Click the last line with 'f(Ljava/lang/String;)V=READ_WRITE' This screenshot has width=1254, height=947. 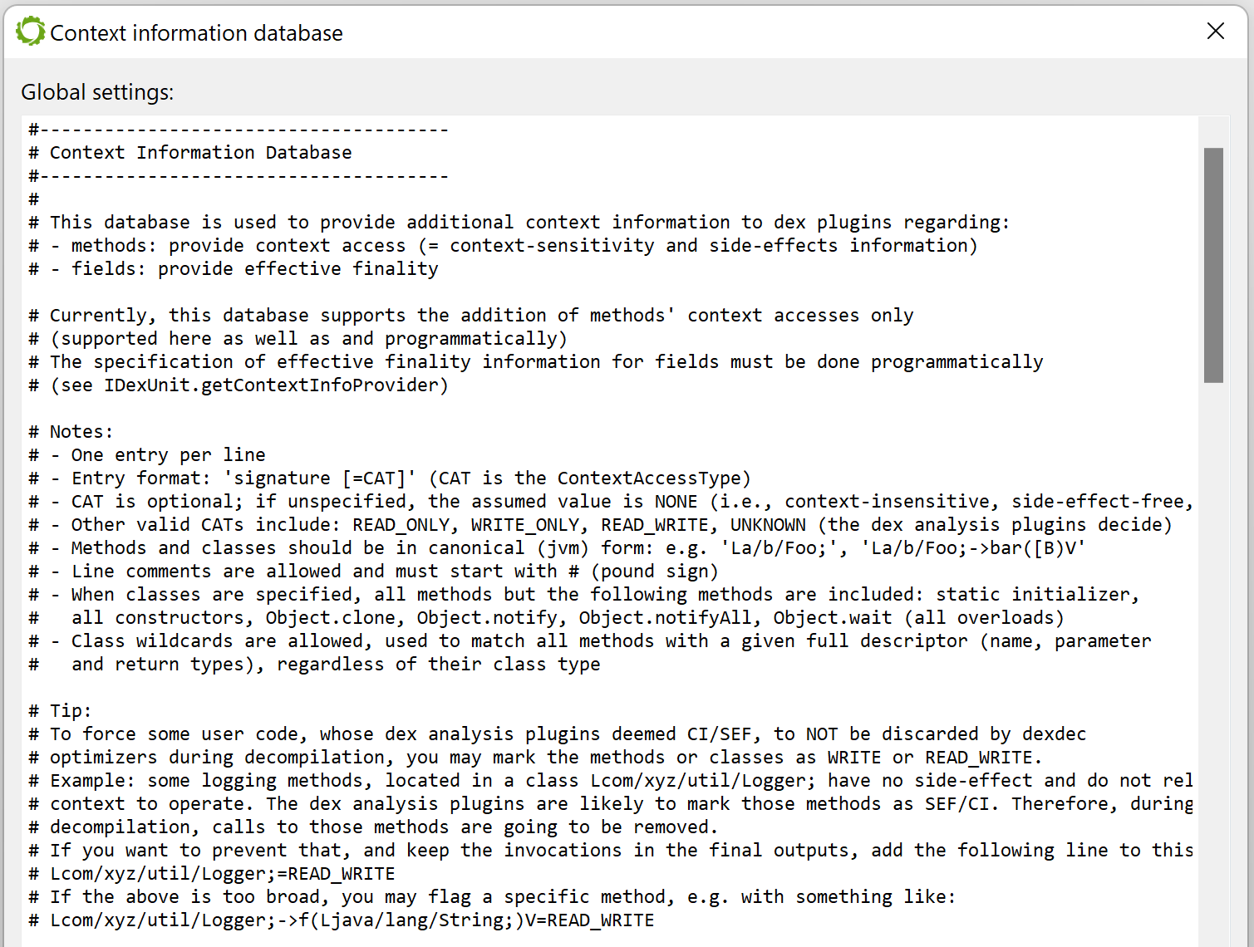[x=342, y=920]
